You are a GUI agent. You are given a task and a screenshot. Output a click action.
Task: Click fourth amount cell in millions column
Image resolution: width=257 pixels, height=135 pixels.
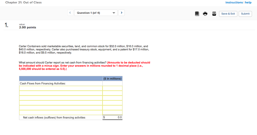coord(112,103)
